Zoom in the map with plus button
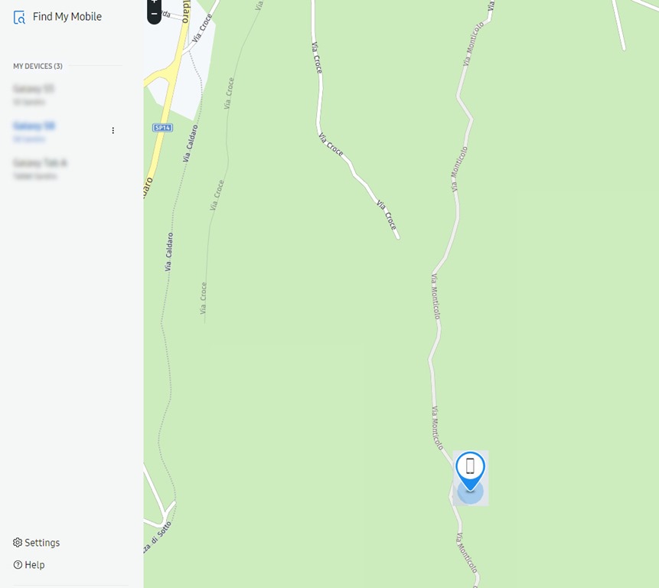The image size is (659, 588). tap(155, 2)
